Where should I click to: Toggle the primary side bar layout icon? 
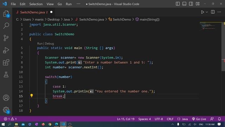[178, 4]
